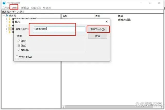Image resolution: width=165 pixels, height=110 pixels.
Task: Click the 取消 button in Find dialog
Action: click(97, 36)
